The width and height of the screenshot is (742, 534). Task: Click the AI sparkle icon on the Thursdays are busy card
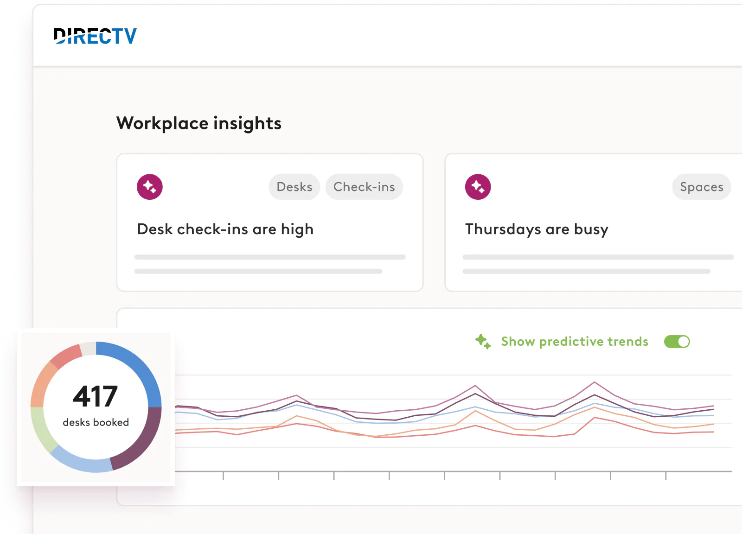click(478, 187)
